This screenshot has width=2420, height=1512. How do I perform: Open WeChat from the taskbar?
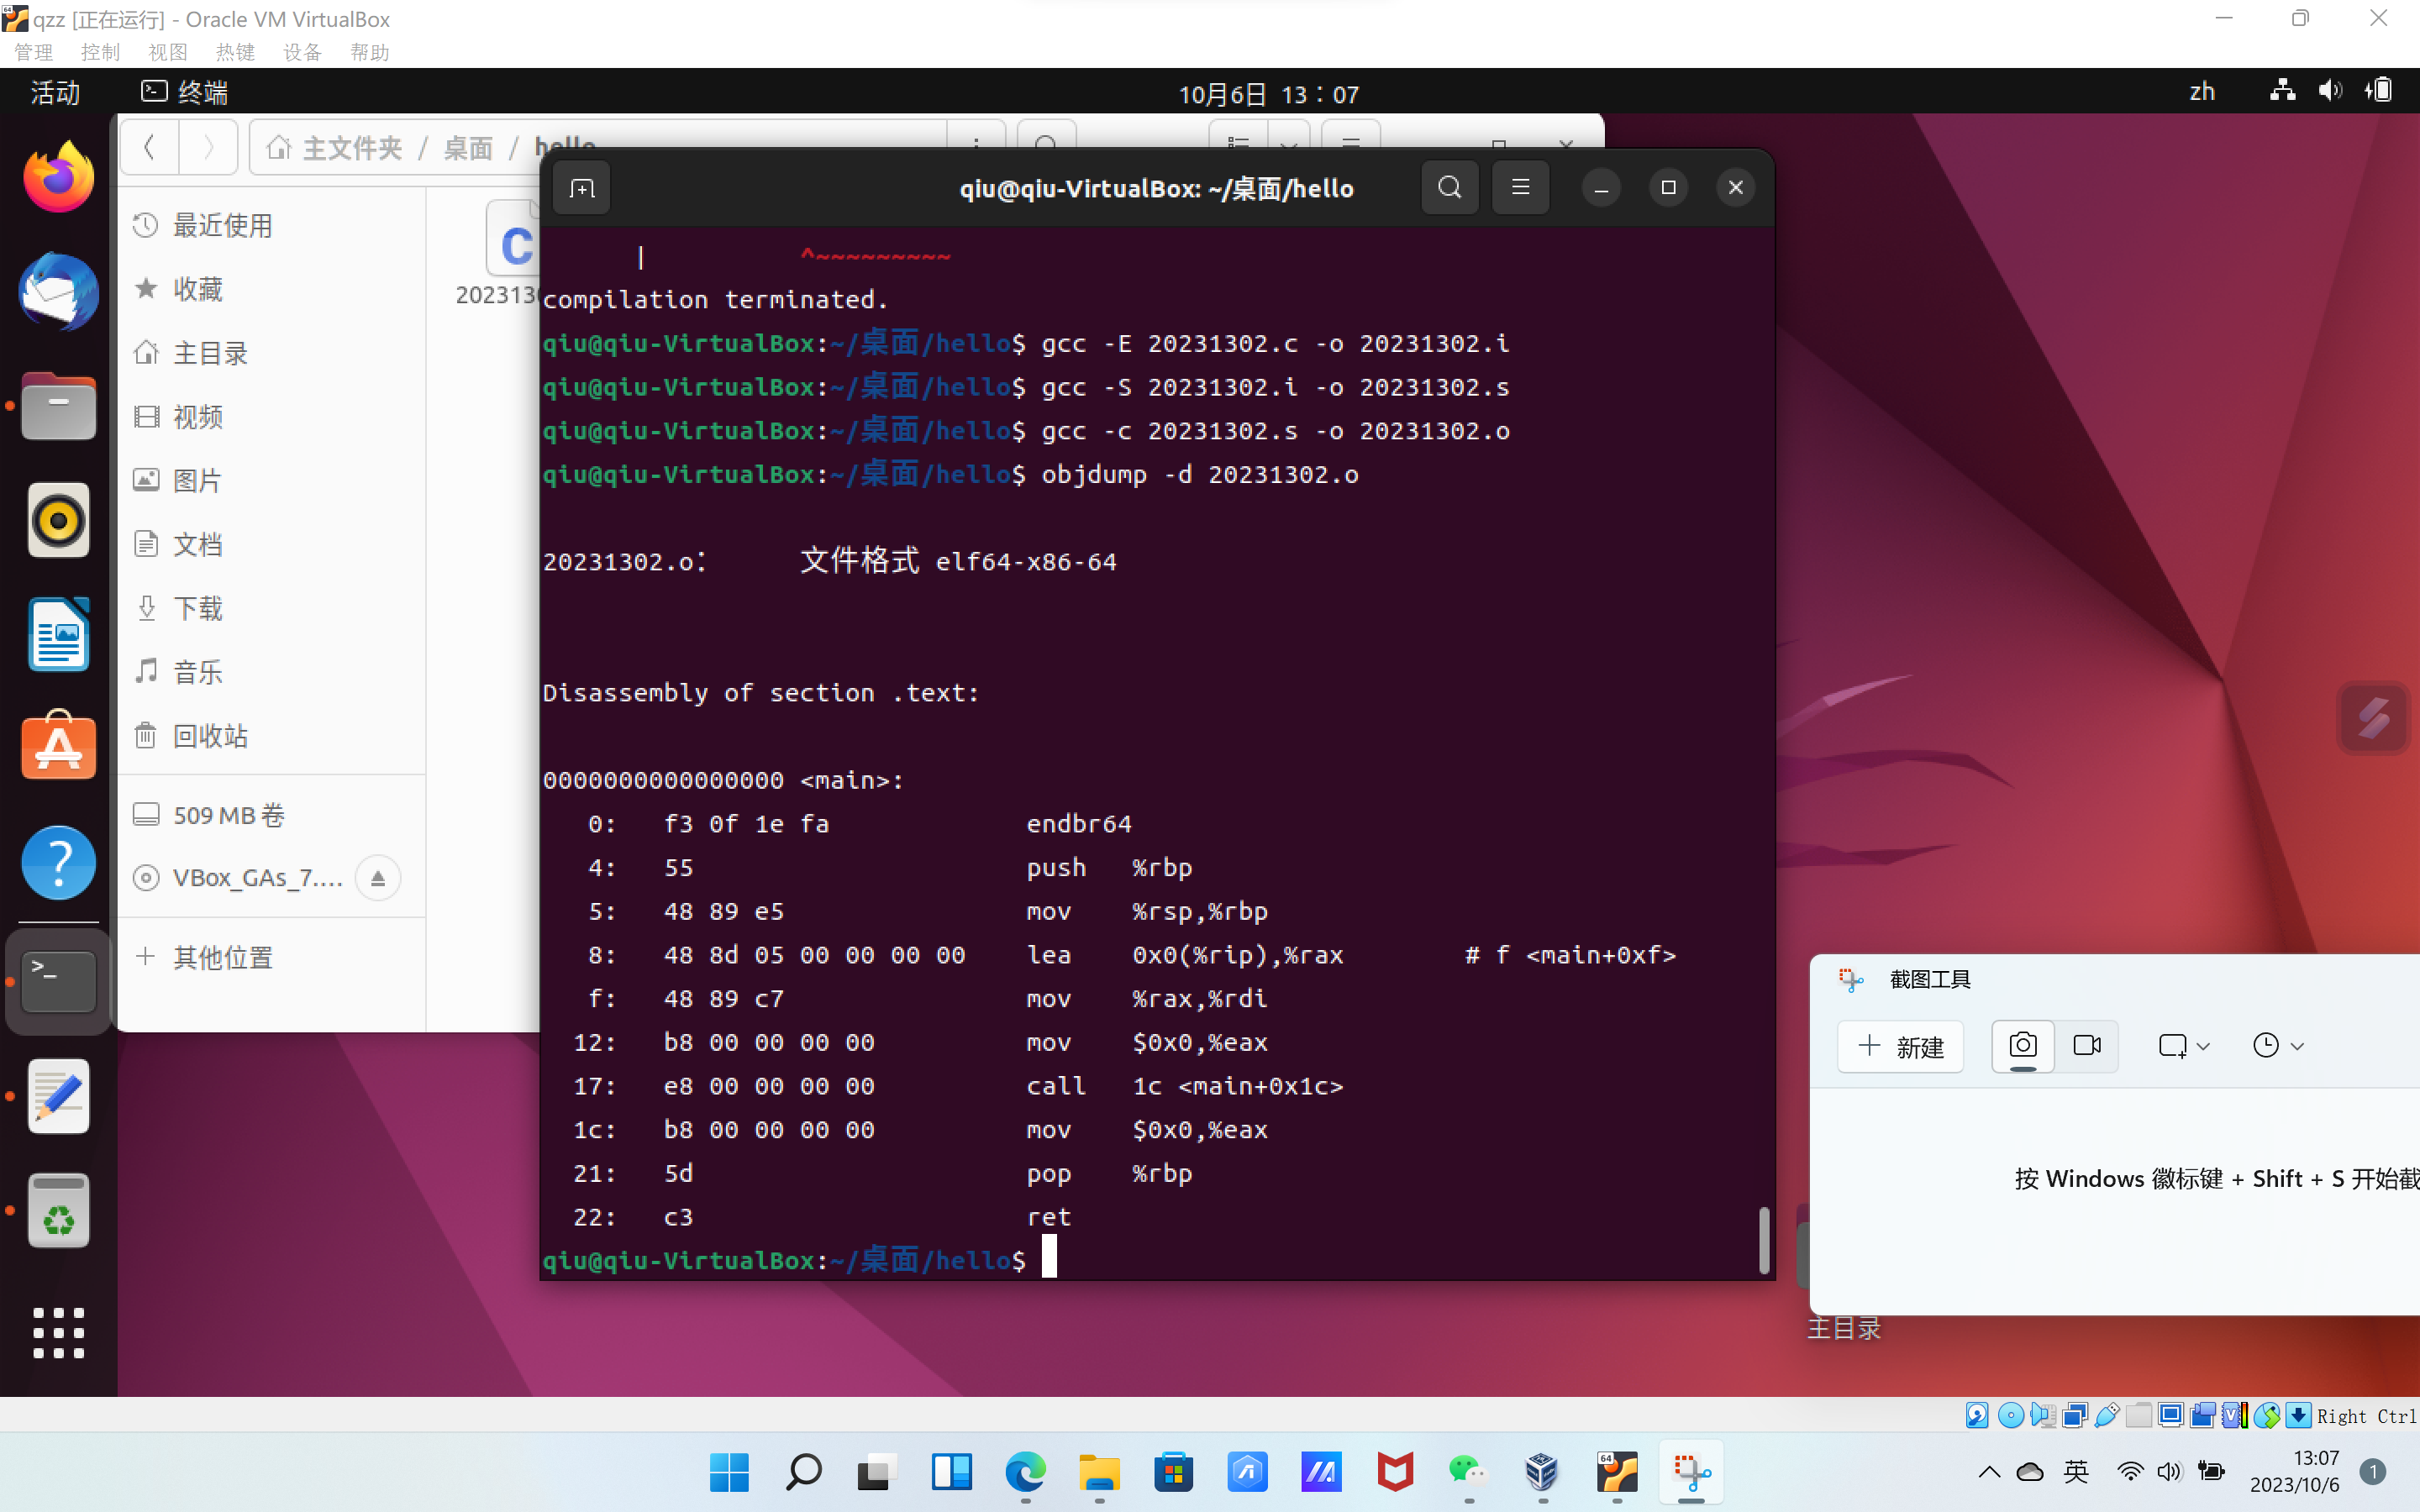coord(1468,1472)
